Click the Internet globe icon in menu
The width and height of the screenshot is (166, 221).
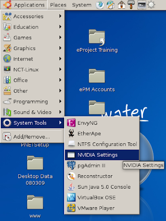[x=7, y=59]
